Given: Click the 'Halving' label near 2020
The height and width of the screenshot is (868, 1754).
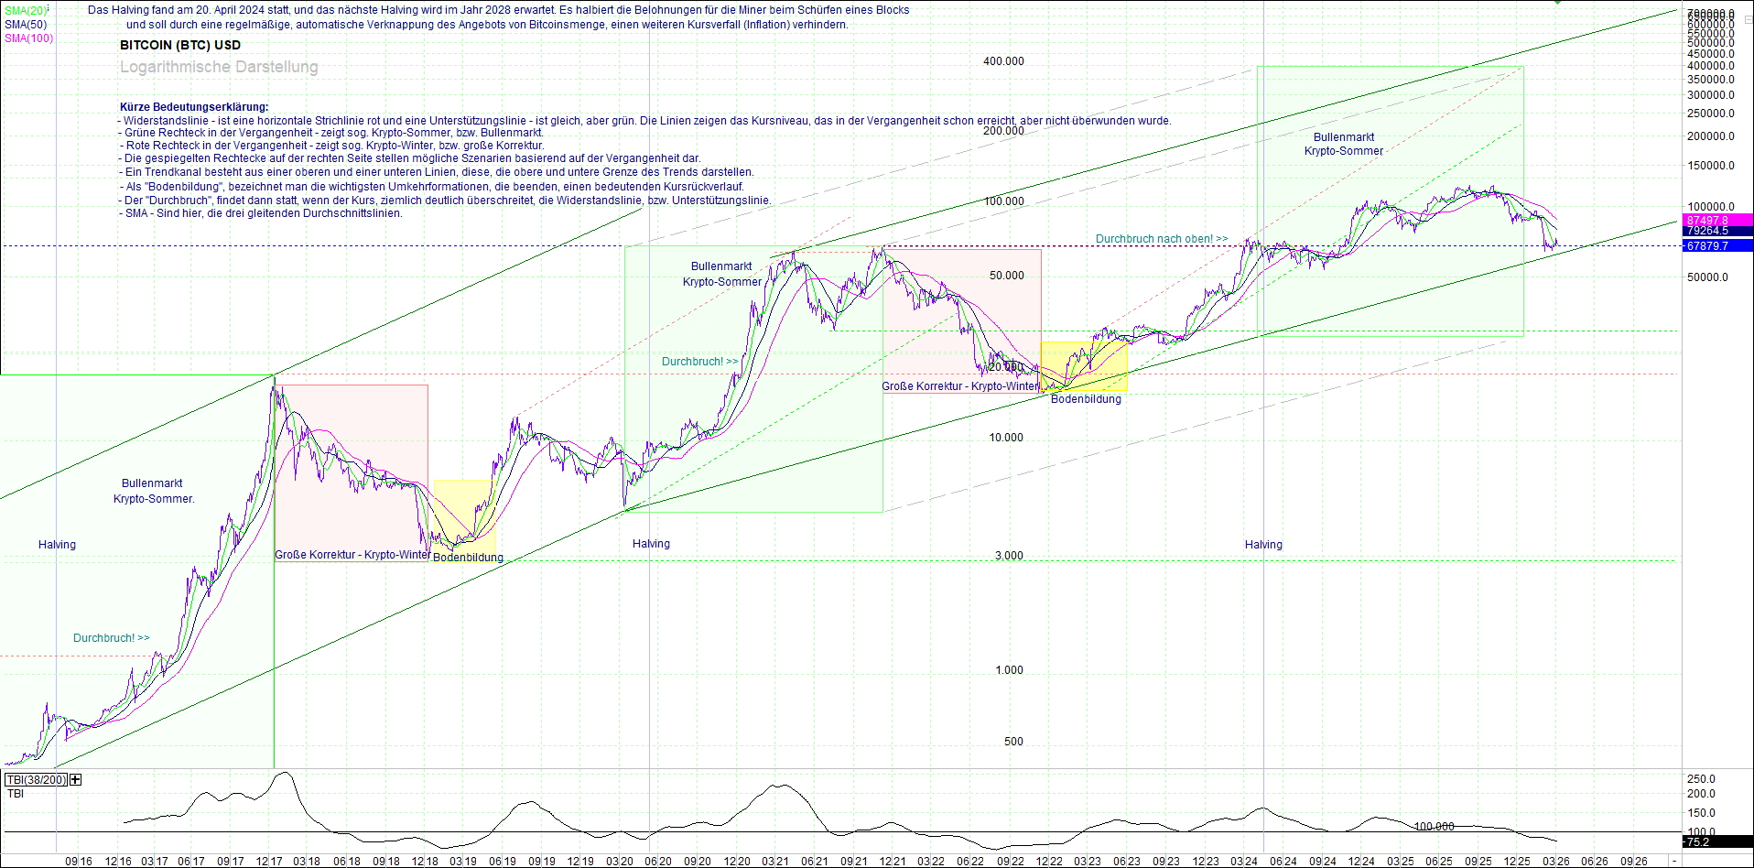Looking at the screenshot, I should pos(651,544).
